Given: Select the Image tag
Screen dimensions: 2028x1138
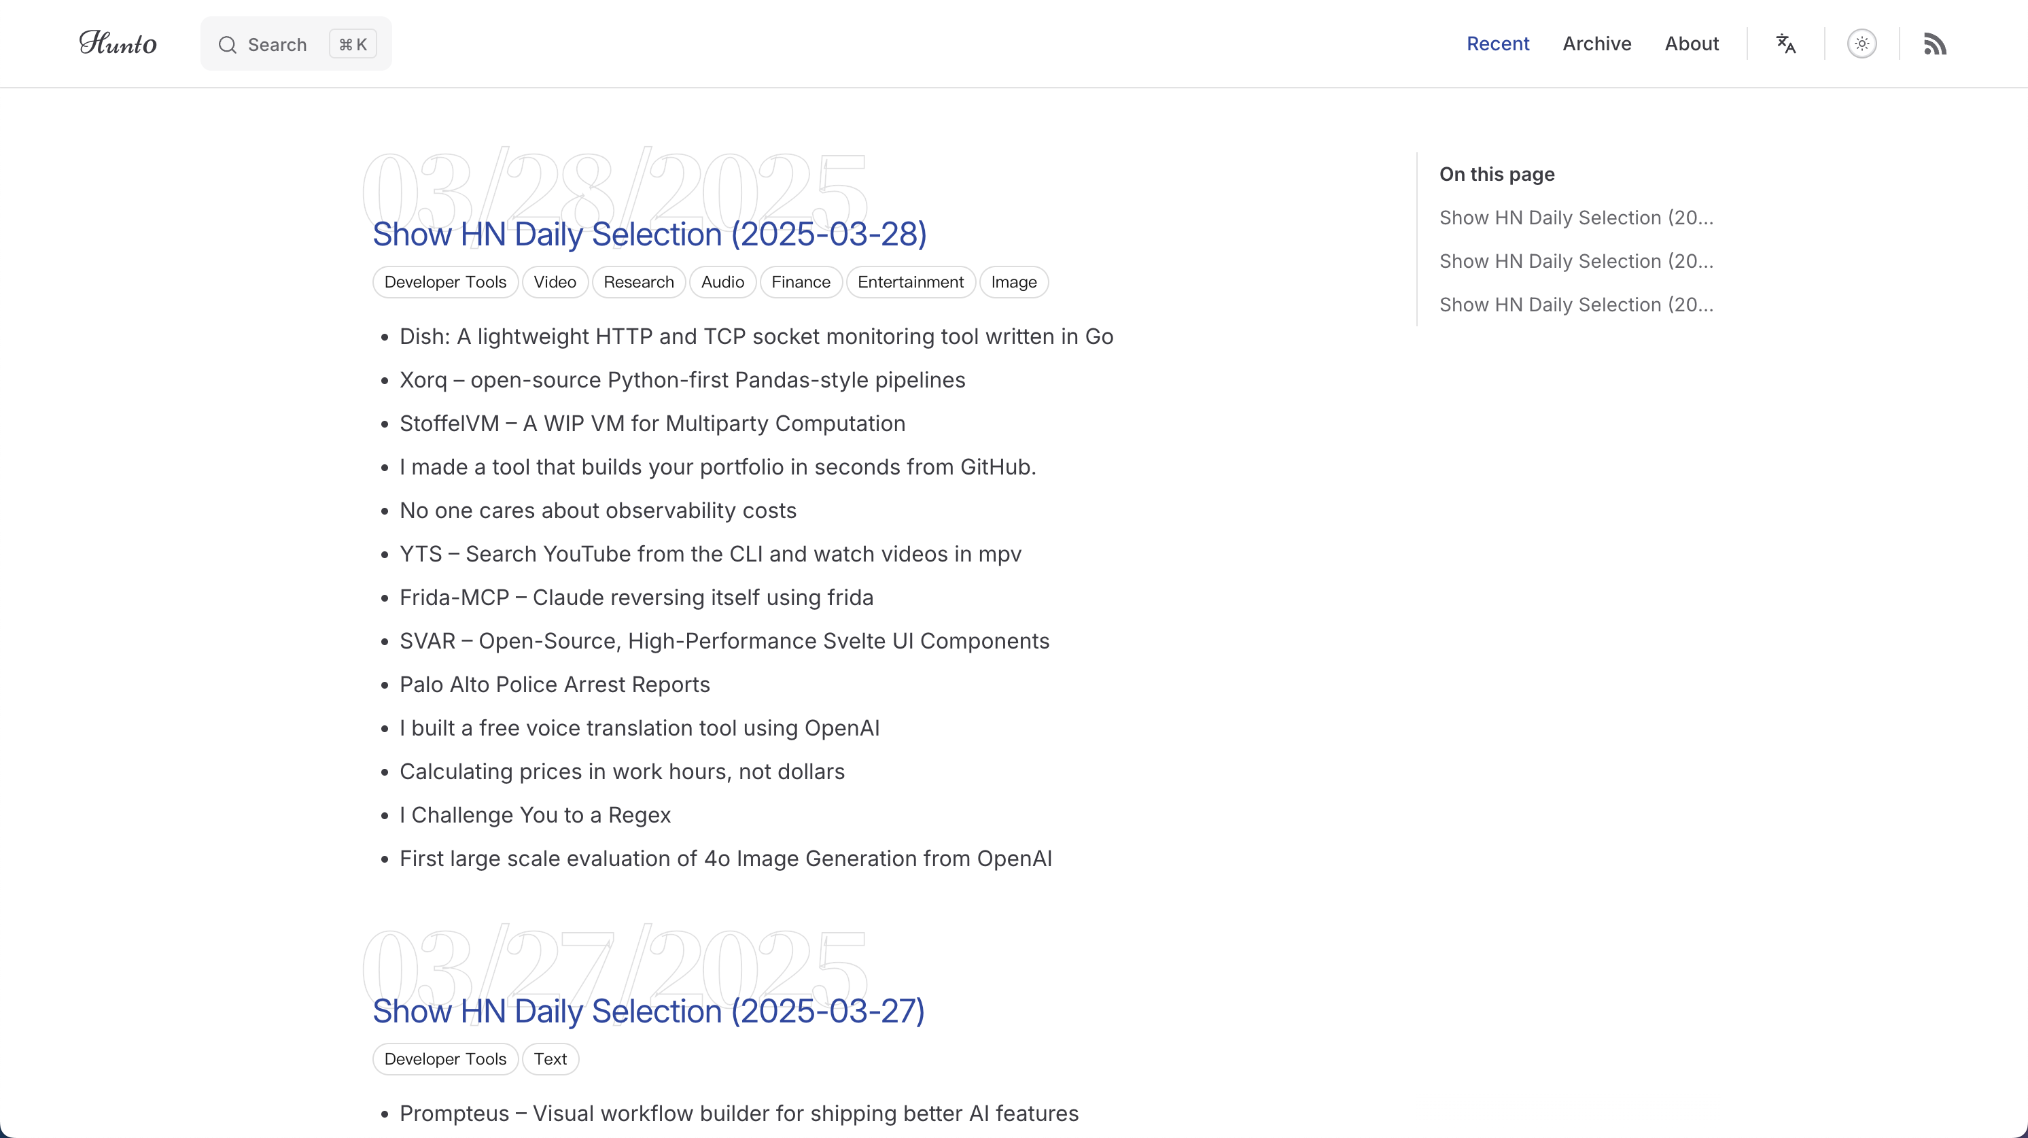Looking at the screenshot, I should point(1014,282).
